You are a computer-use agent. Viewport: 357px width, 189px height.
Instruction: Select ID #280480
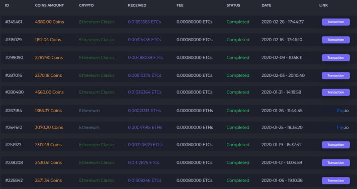pyautogui.click(x=15, y=92)
